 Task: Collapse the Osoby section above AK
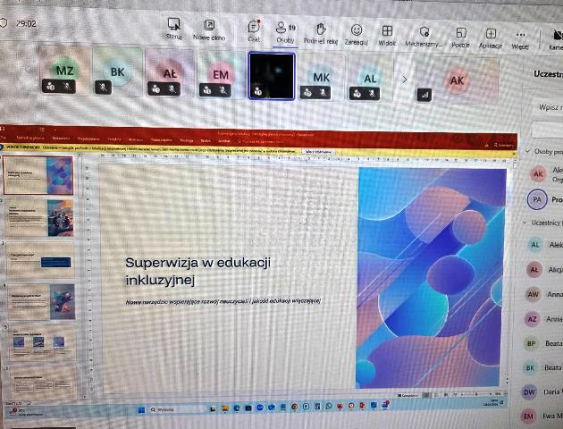527,152
